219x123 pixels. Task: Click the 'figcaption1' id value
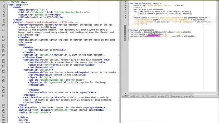tap(55, 83)
